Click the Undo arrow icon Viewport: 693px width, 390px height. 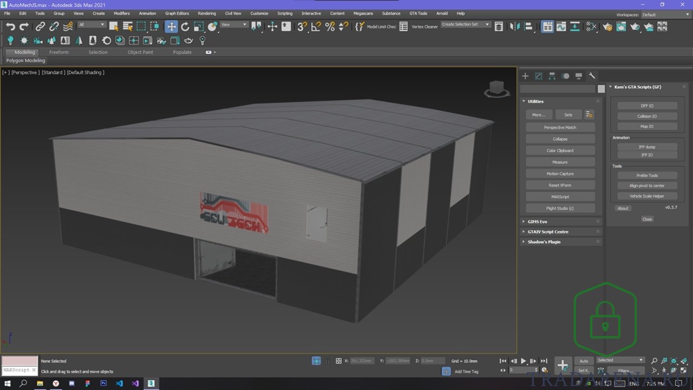point(10,27)
